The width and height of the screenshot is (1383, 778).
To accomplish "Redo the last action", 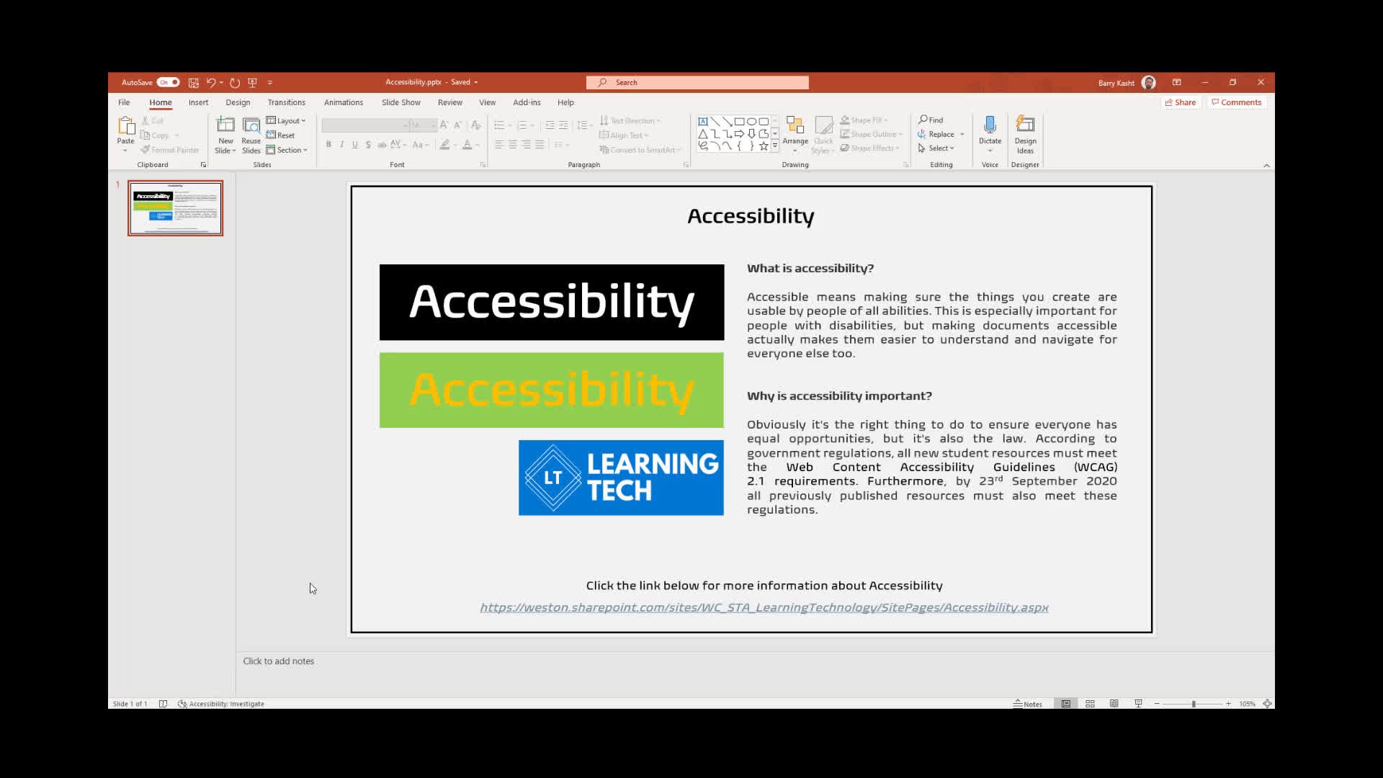I will pyautogui.click(x=235, y=83).
